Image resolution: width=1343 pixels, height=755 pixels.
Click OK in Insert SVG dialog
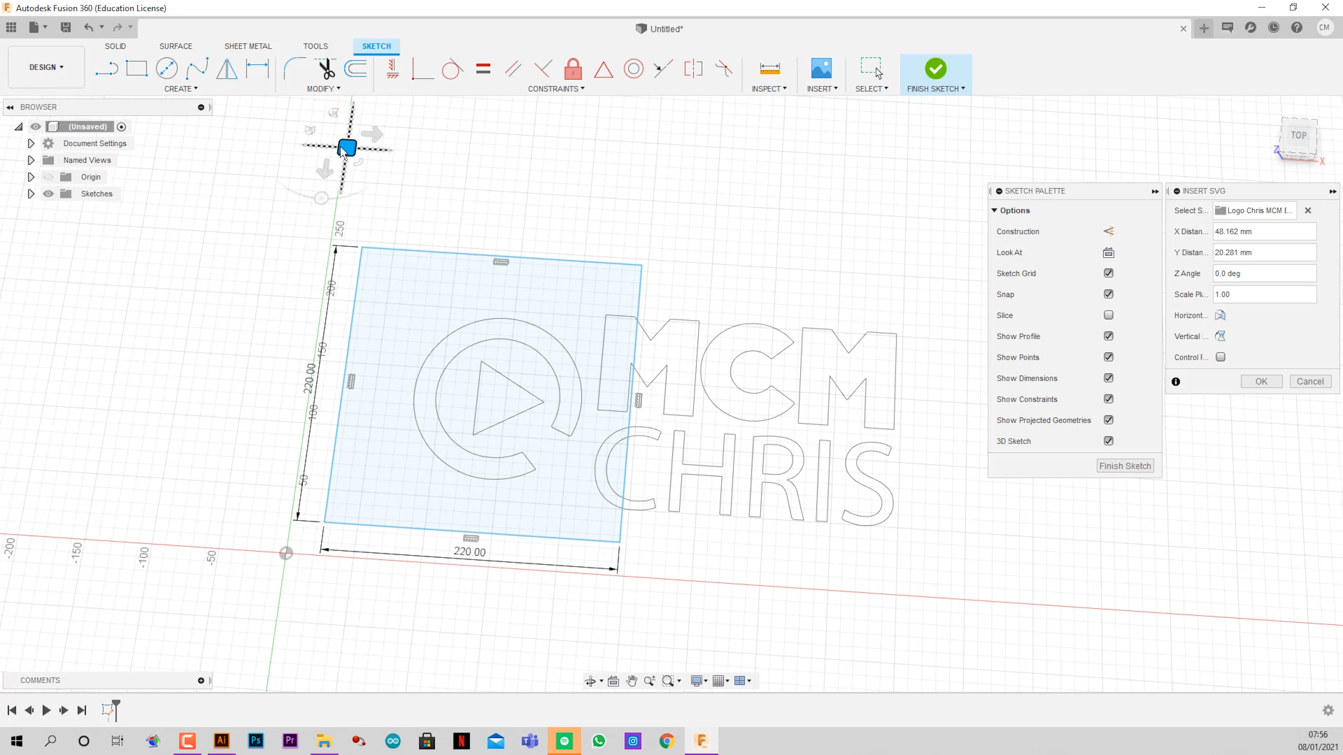(x=1261, y=382)
